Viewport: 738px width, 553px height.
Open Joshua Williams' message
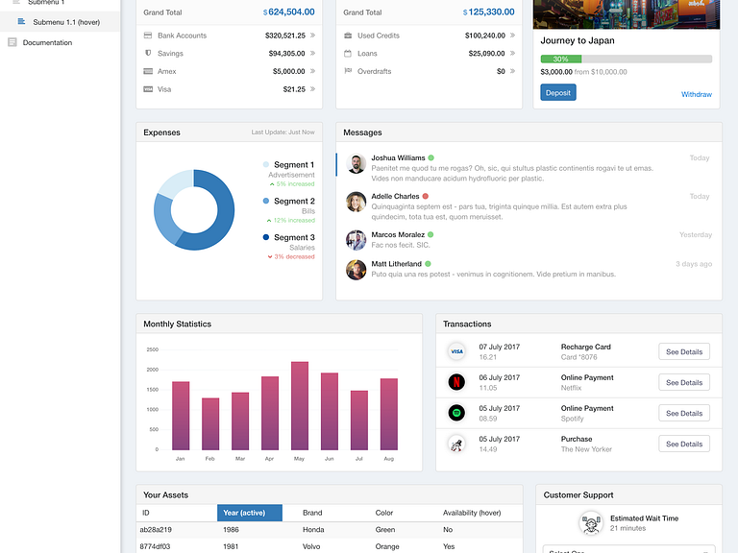pyautogui.click(x=529, y=168)
